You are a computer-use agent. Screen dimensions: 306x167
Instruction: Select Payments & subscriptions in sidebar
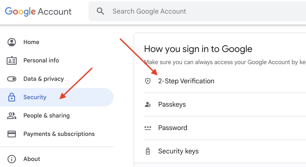59,134
